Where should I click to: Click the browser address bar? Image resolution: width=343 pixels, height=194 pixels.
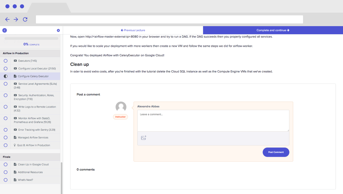point(169,19)
